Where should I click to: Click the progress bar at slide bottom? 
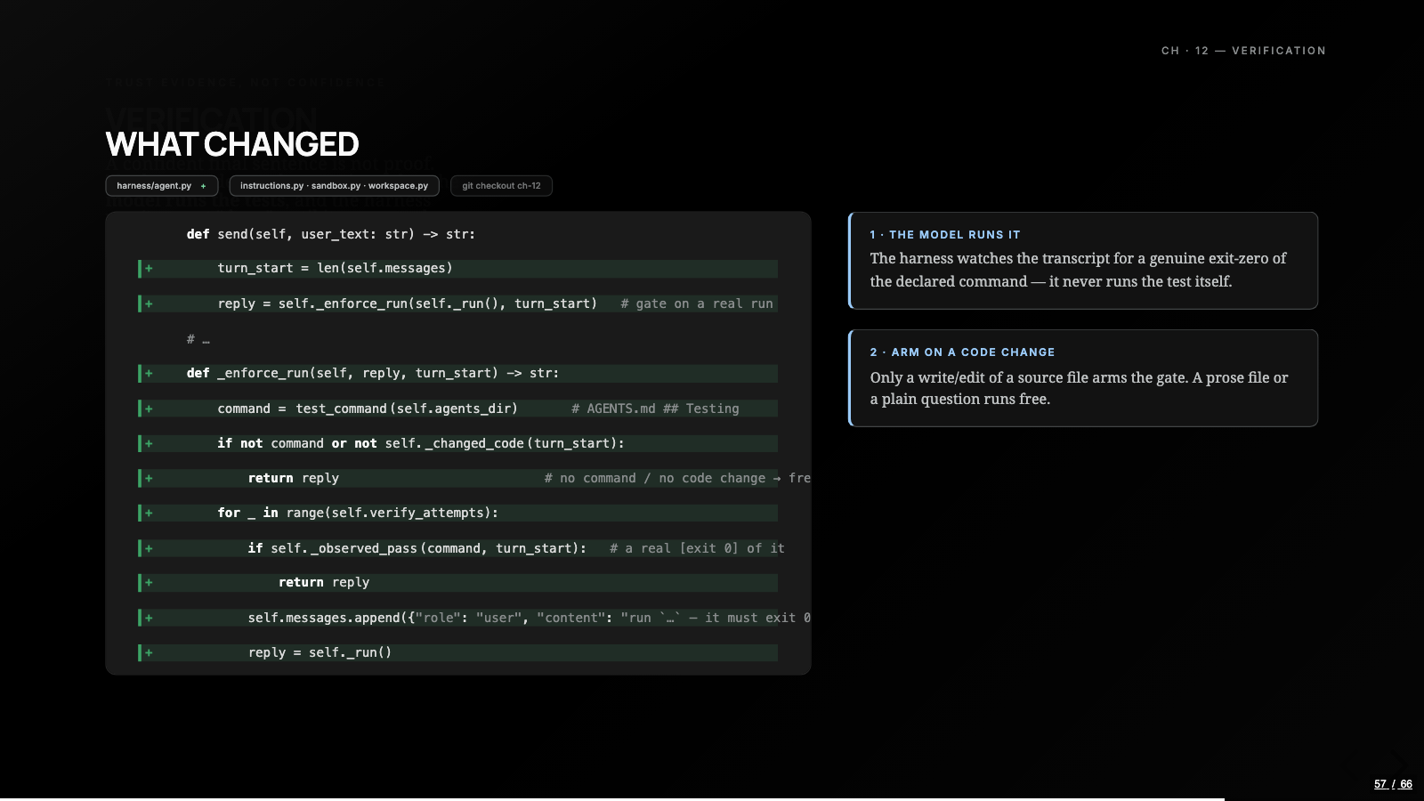(612, 799)
